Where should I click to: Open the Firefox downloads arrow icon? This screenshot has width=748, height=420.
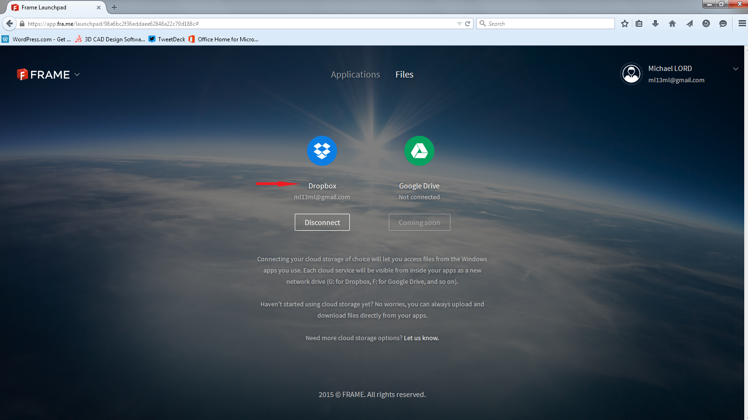click(x=655, y=23)
